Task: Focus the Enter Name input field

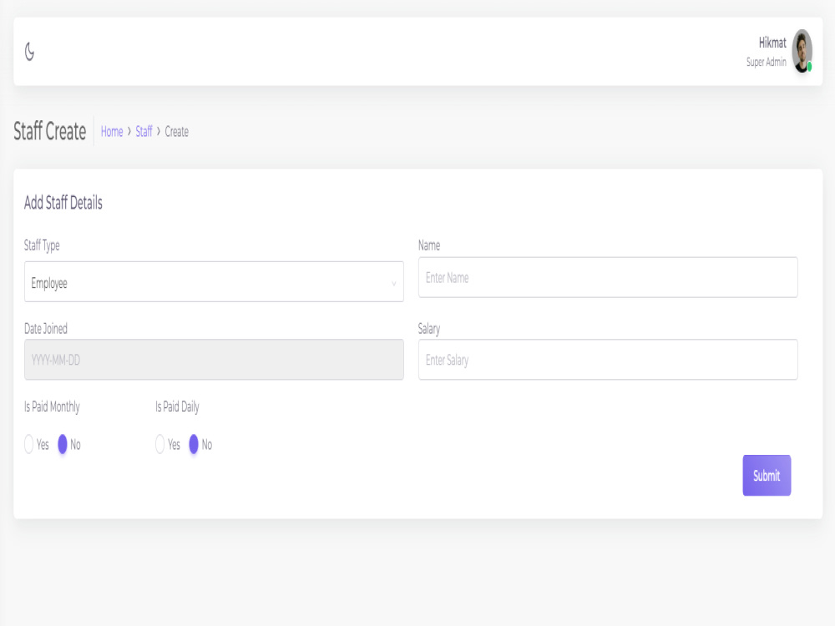Action: point(608,277)
